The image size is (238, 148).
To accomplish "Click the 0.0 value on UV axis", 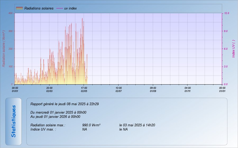I will pyautogui.click(x=226, y=84).
